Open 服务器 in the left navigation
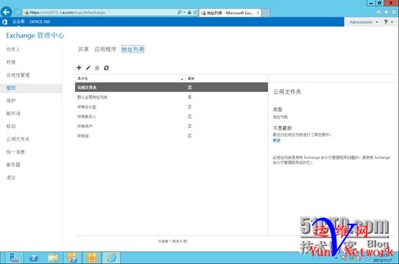Screen dimensions: 399x264 [x=13, y=165]
